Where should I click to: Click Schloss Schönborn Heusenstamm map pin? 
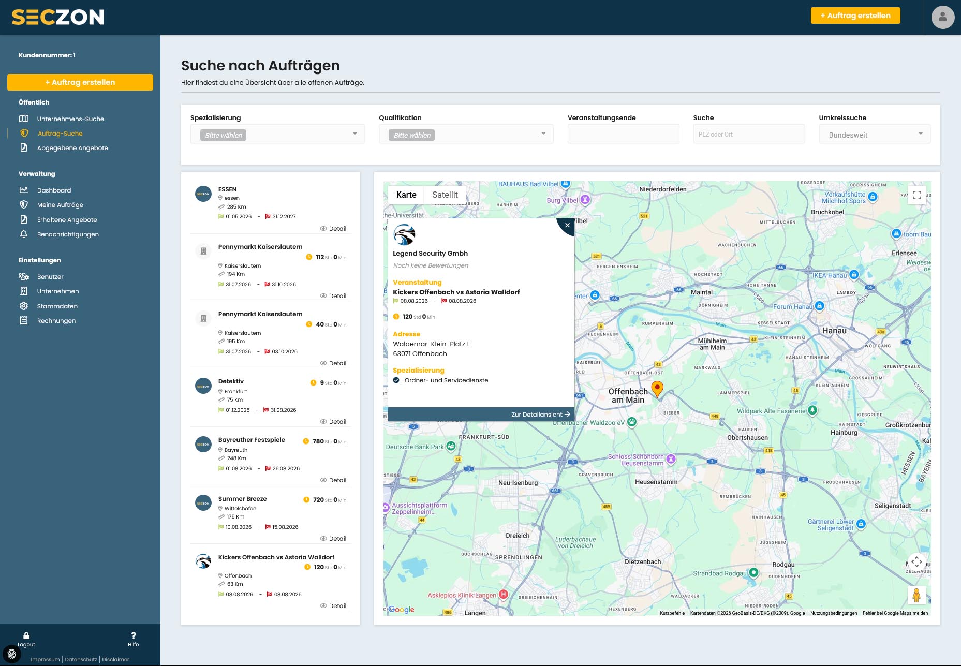(671, 458)
